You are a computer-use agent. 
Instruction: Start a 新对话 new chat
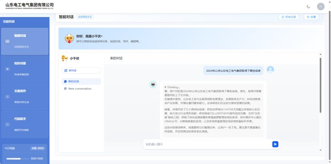click(x=81, y=70)
